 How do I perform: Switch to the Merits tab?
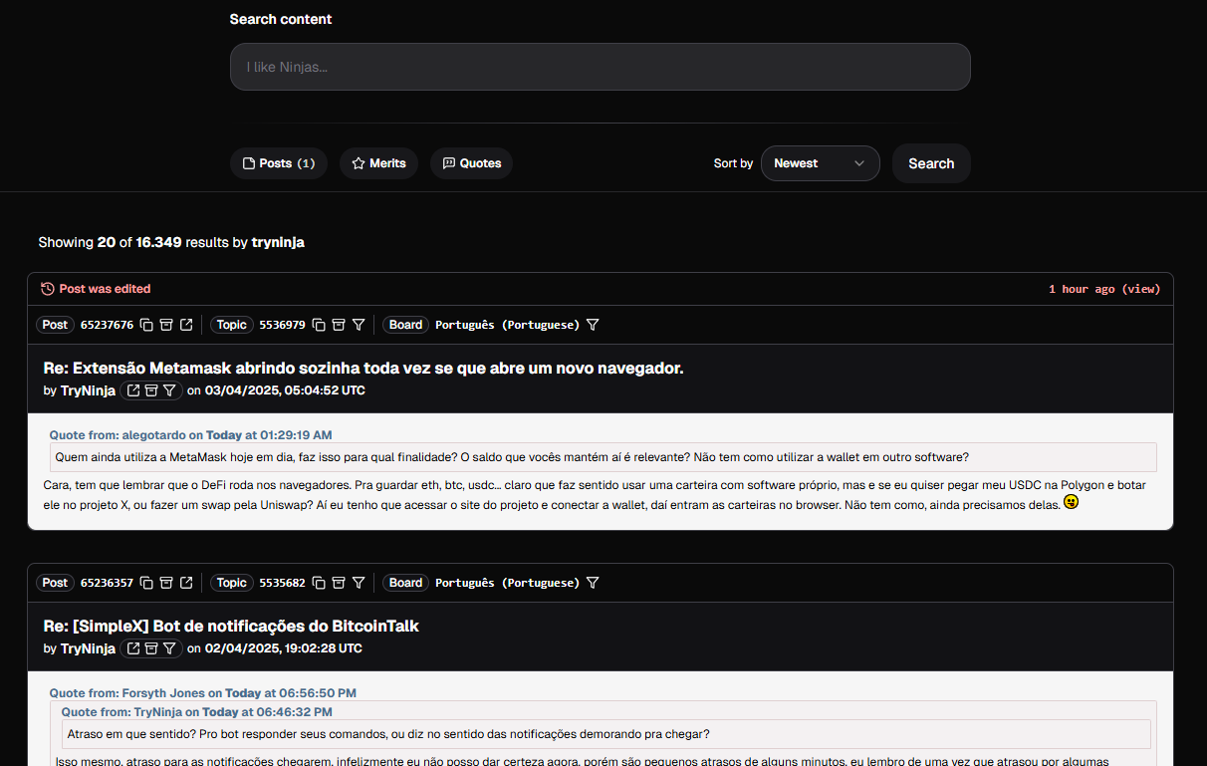[378, 163]
